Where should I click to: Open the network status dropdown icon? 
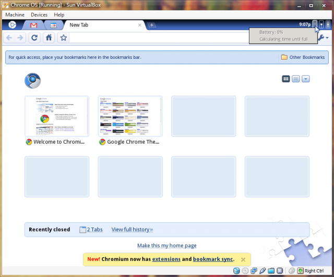pyautogui.click(x=321, y=24)
